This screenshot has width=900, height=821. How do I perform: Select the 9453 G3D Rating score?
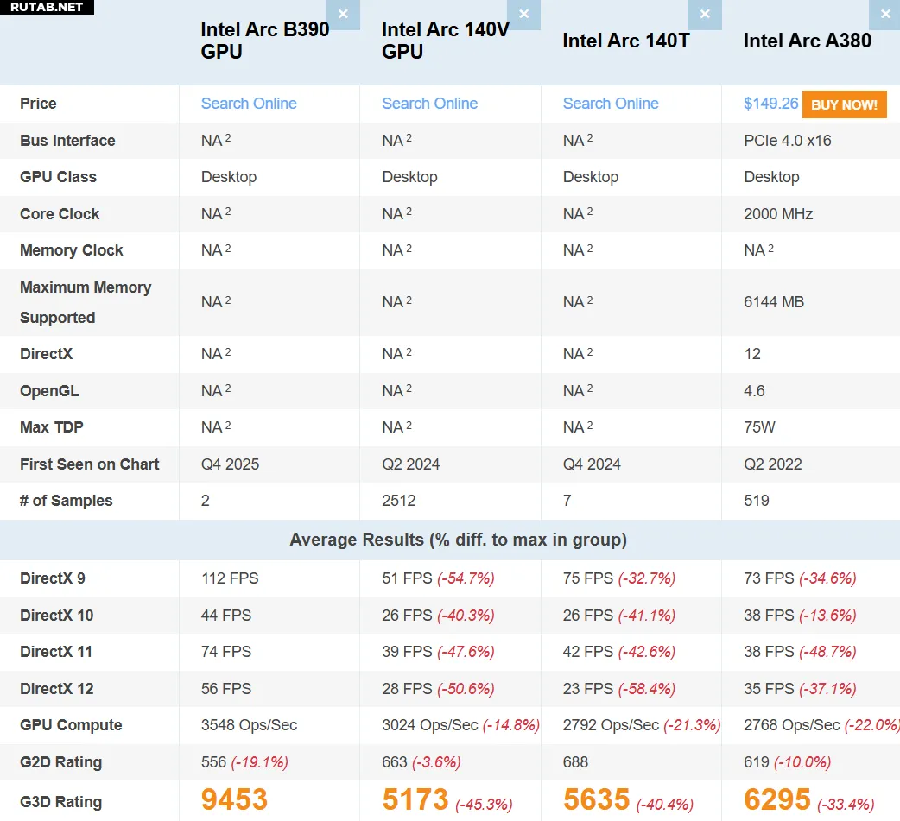(234, 800)
